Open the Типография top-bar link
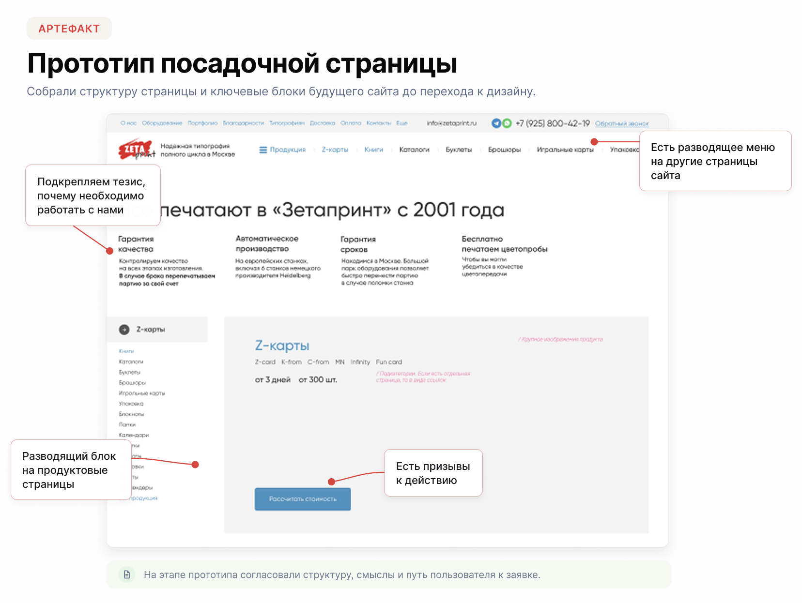 [x=287, y=123]
